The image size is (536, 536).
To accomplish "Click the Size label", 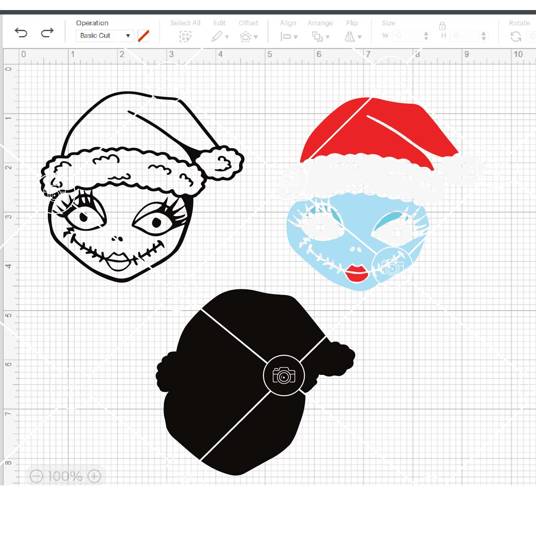I will point(389,23).
